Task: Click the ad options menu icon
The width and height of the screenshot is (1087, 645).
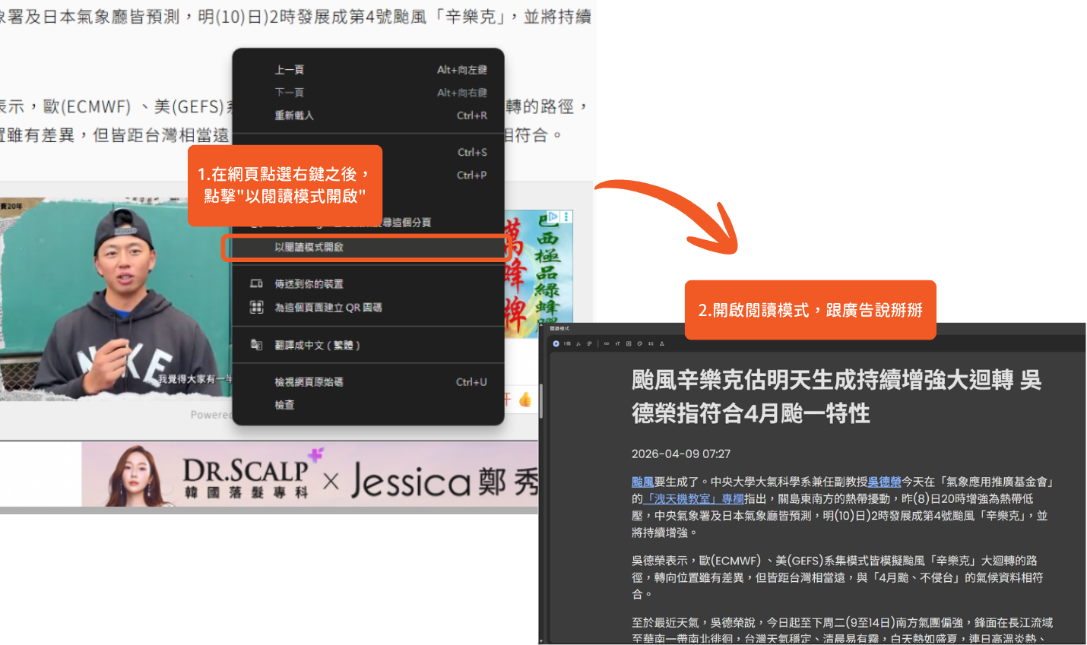Action: point(566,217)
